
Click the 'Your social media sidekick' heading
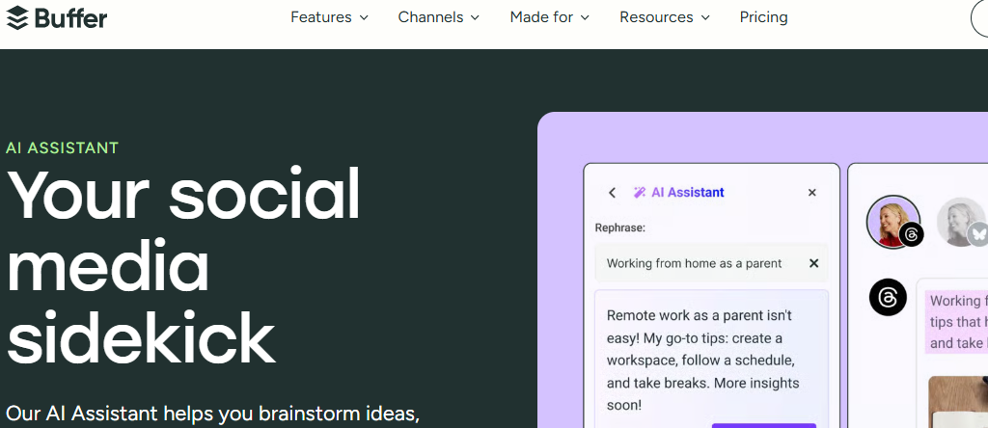pos(182,266)
